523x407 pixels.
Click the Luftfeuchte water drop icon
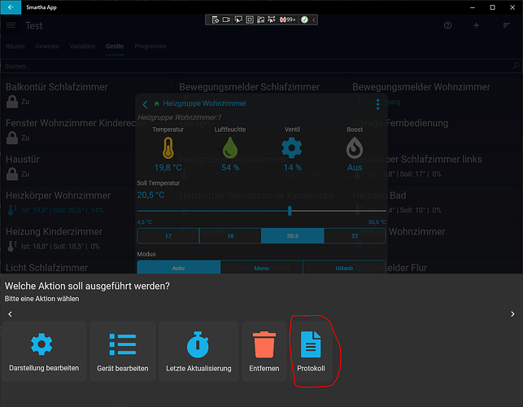tap(230, 148)
